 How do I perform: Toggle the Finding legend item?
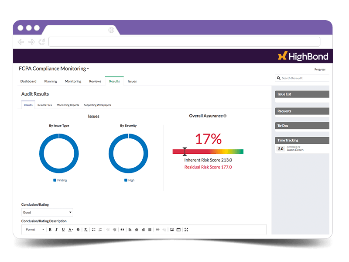60,180
